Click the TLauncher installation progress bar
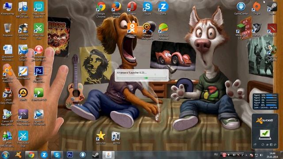This screenshot has height=159, width=283. pos(141,78)
